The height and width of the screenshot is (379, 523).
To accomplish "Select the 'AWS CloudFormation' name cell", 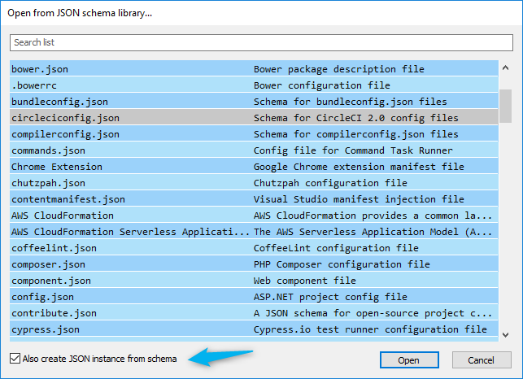I will (63, 216).
